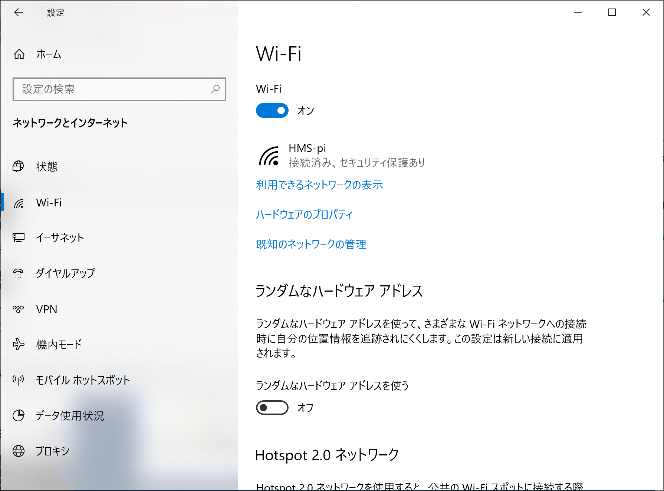Go to ホーム (Home) settings page
664x491 pixels.
[49, 54]
